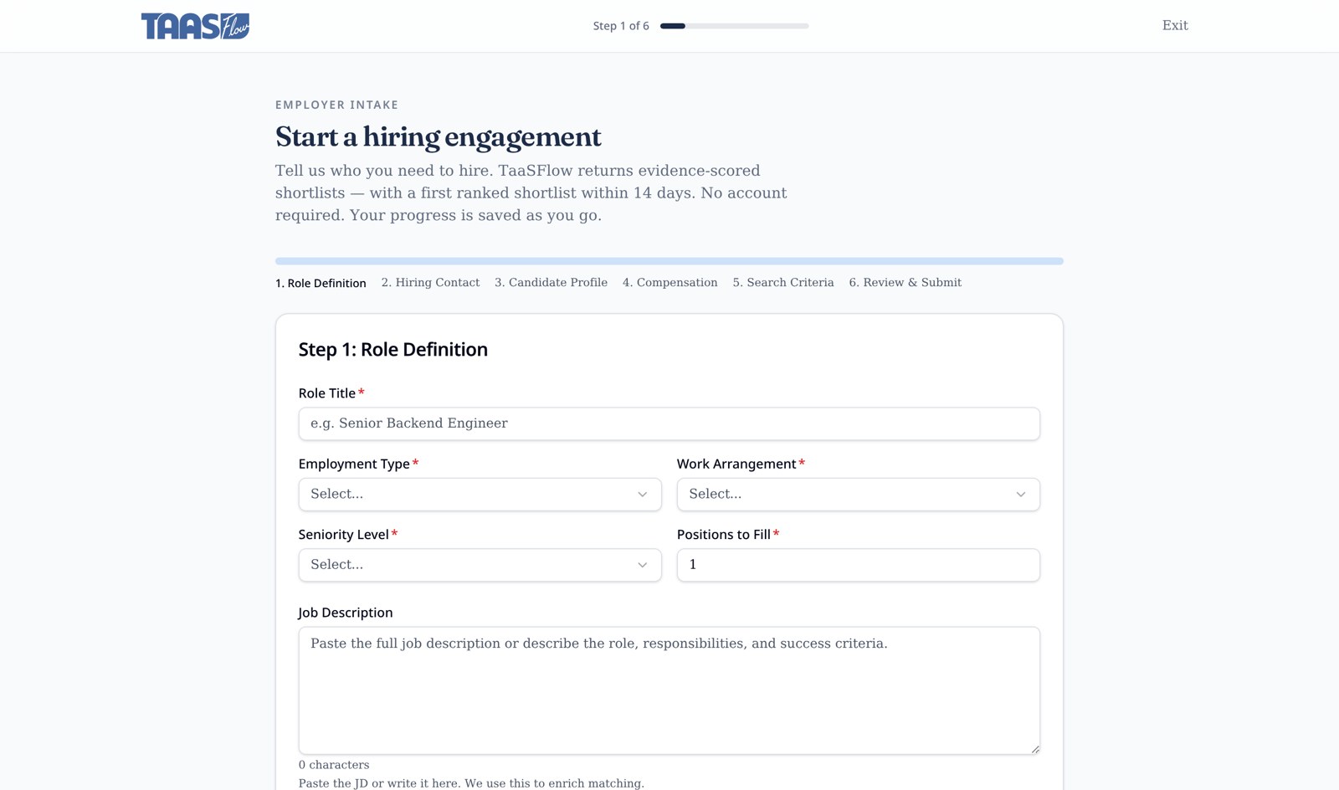Click the Work Arrangement label

736,464
